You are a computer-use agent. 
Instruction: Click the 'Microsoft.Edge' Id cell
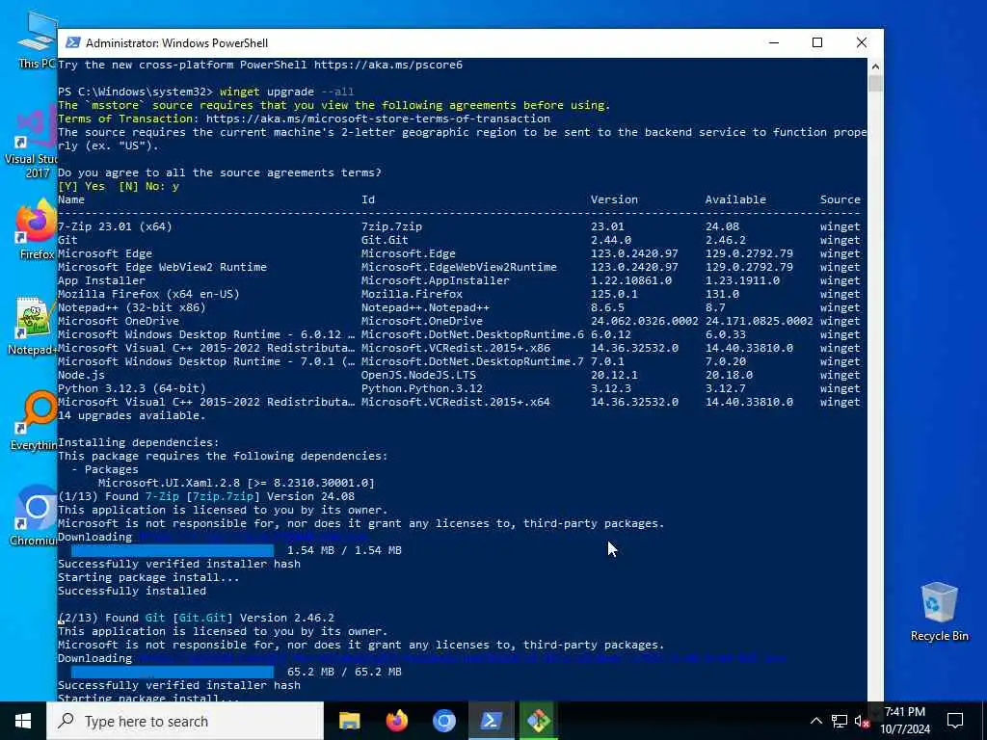pos(408,253)
